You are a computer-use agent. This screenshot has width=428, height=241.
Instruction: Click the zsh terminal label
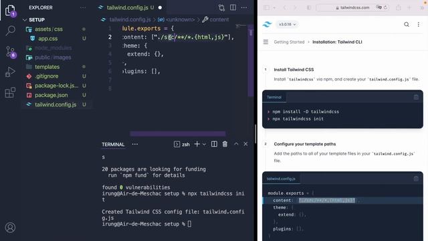click(186, 145)
